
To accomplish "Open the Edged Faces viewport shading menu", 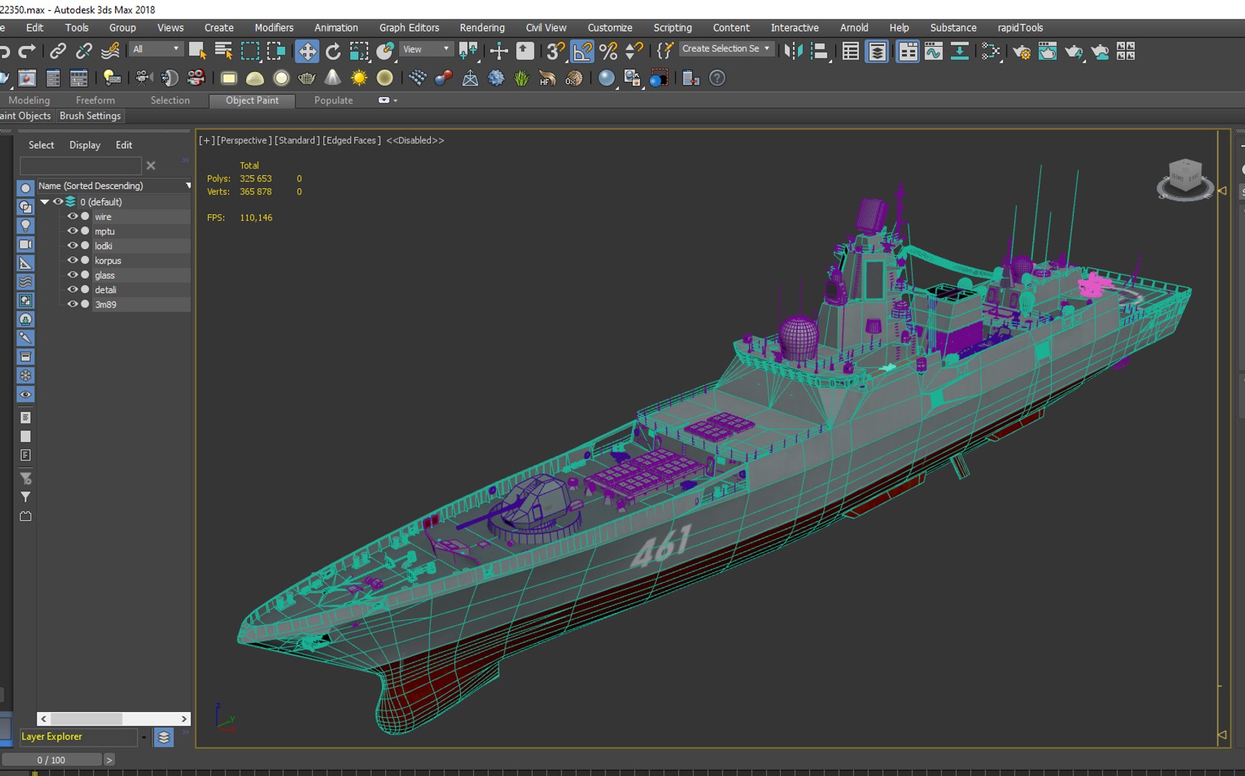I will (352, 140).
